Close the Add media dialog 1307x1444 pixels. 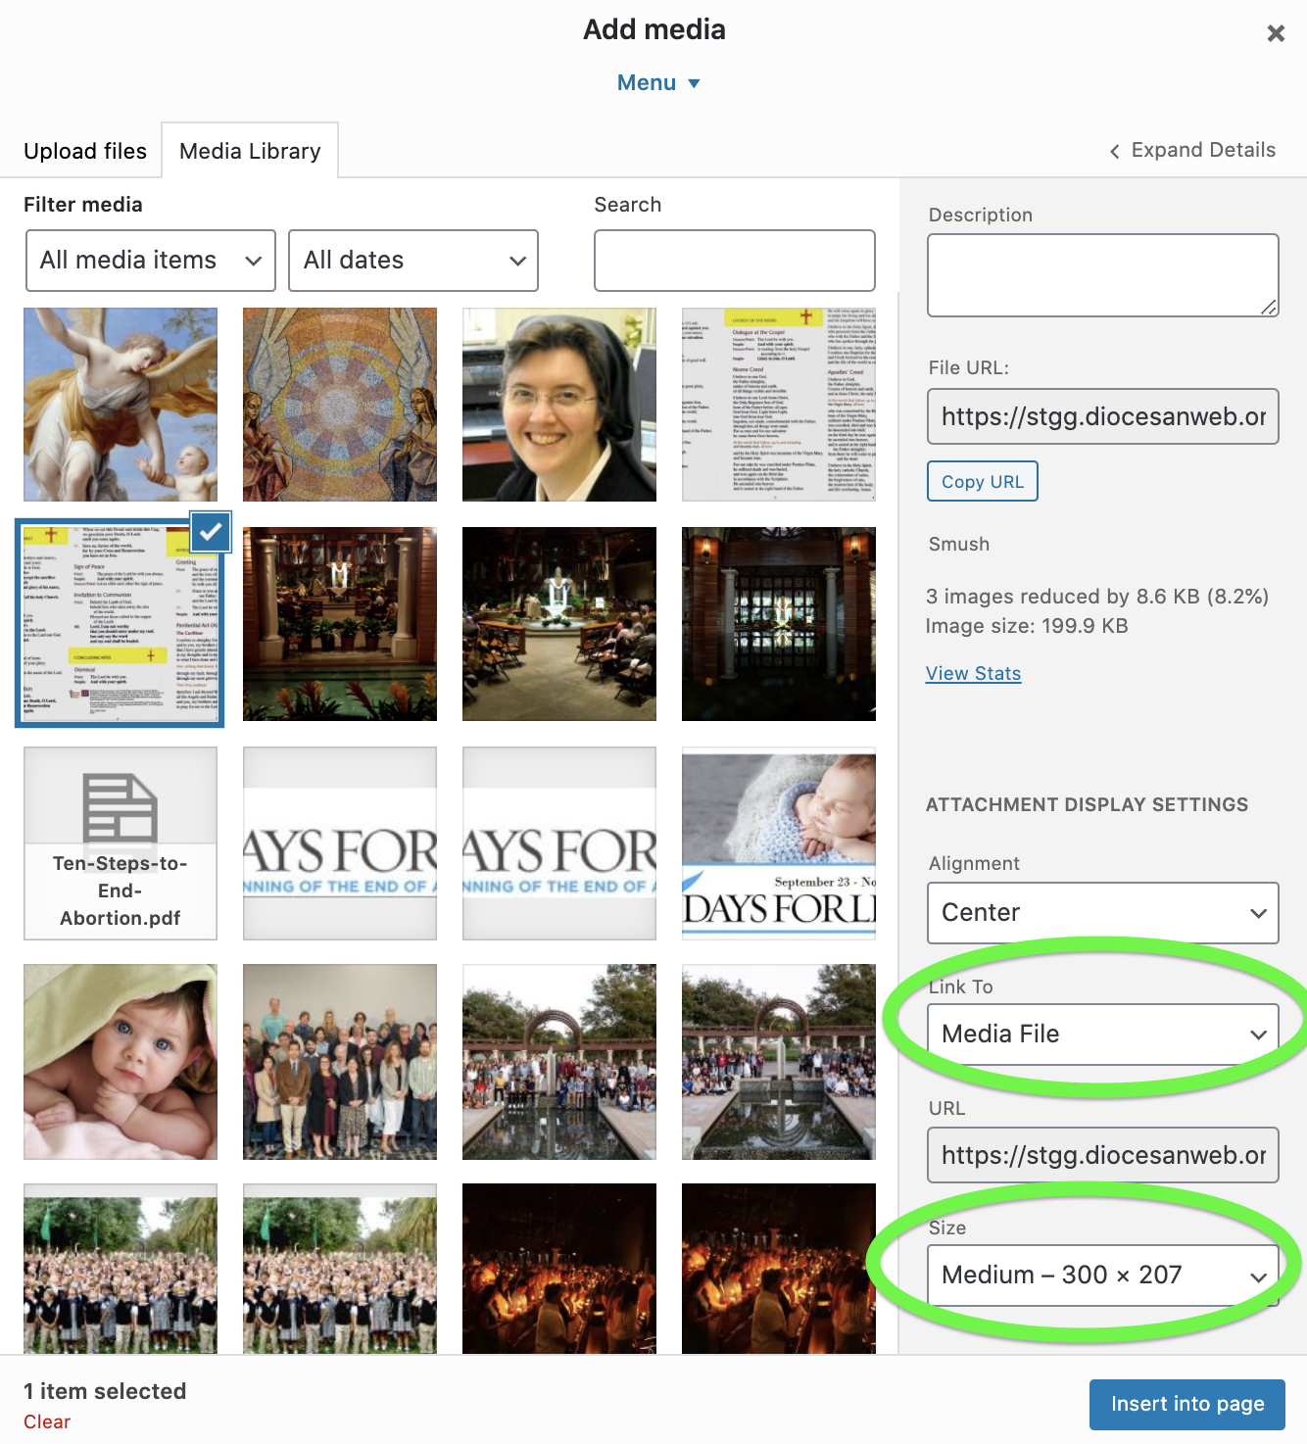pyautogui.click(x=1275, y=33)
